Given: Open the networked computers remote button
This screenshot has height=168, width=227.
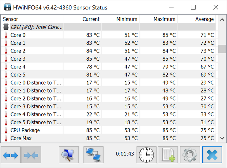Looking at the screenshot, I should coord(94,155).
